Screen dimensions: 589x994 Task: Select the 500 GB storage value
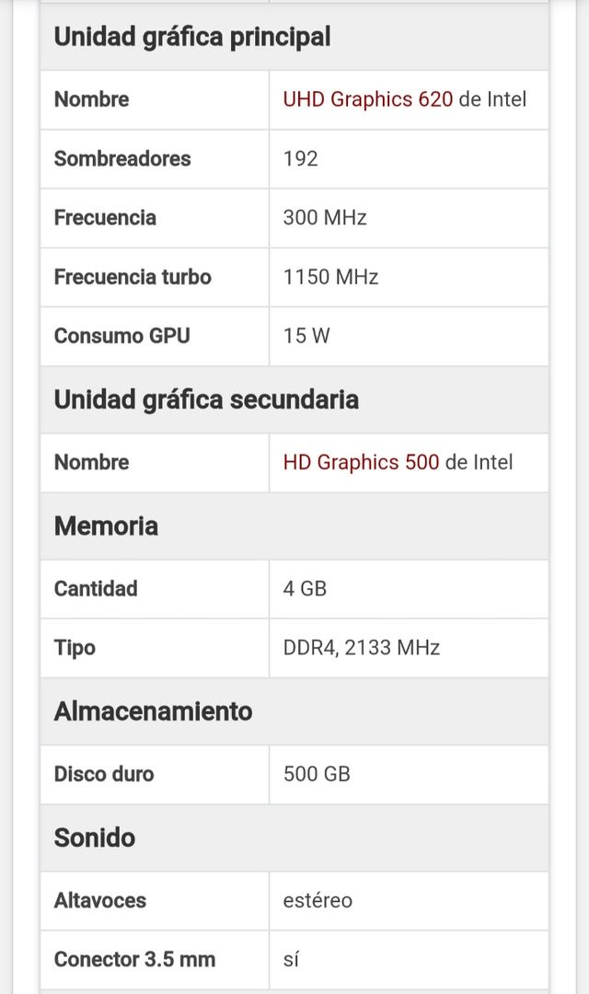[x=317, y=774]
